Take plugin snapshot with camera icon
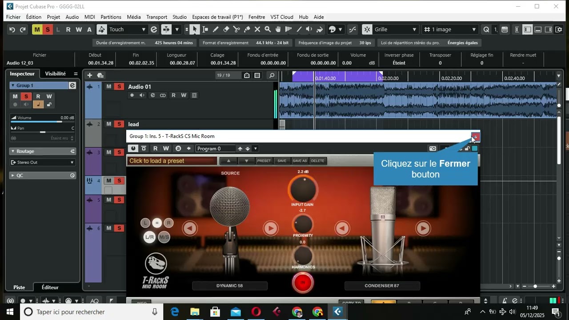569x320 pixels. tap(433, 148)
